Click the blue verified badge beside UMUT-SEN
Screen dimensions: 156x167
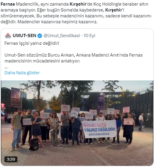(x=40, y=36)
